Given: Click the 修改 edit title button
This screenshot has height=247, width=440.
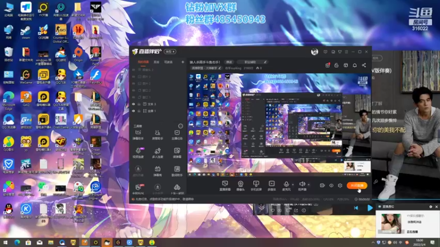Looking at the screenshot, I should 229,62.
